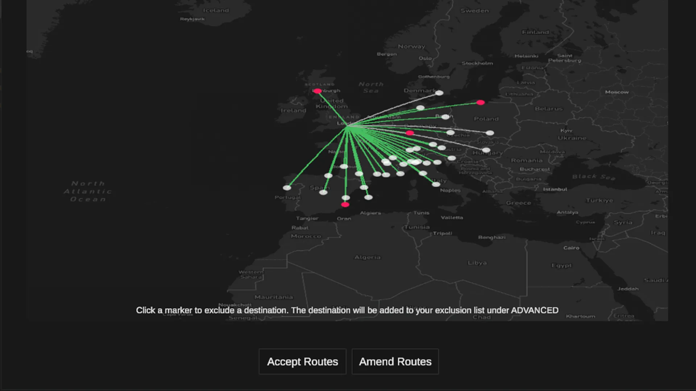
Task: Click red marker on Baltic coast north of Poland
Action: click(x=481, y=102)
